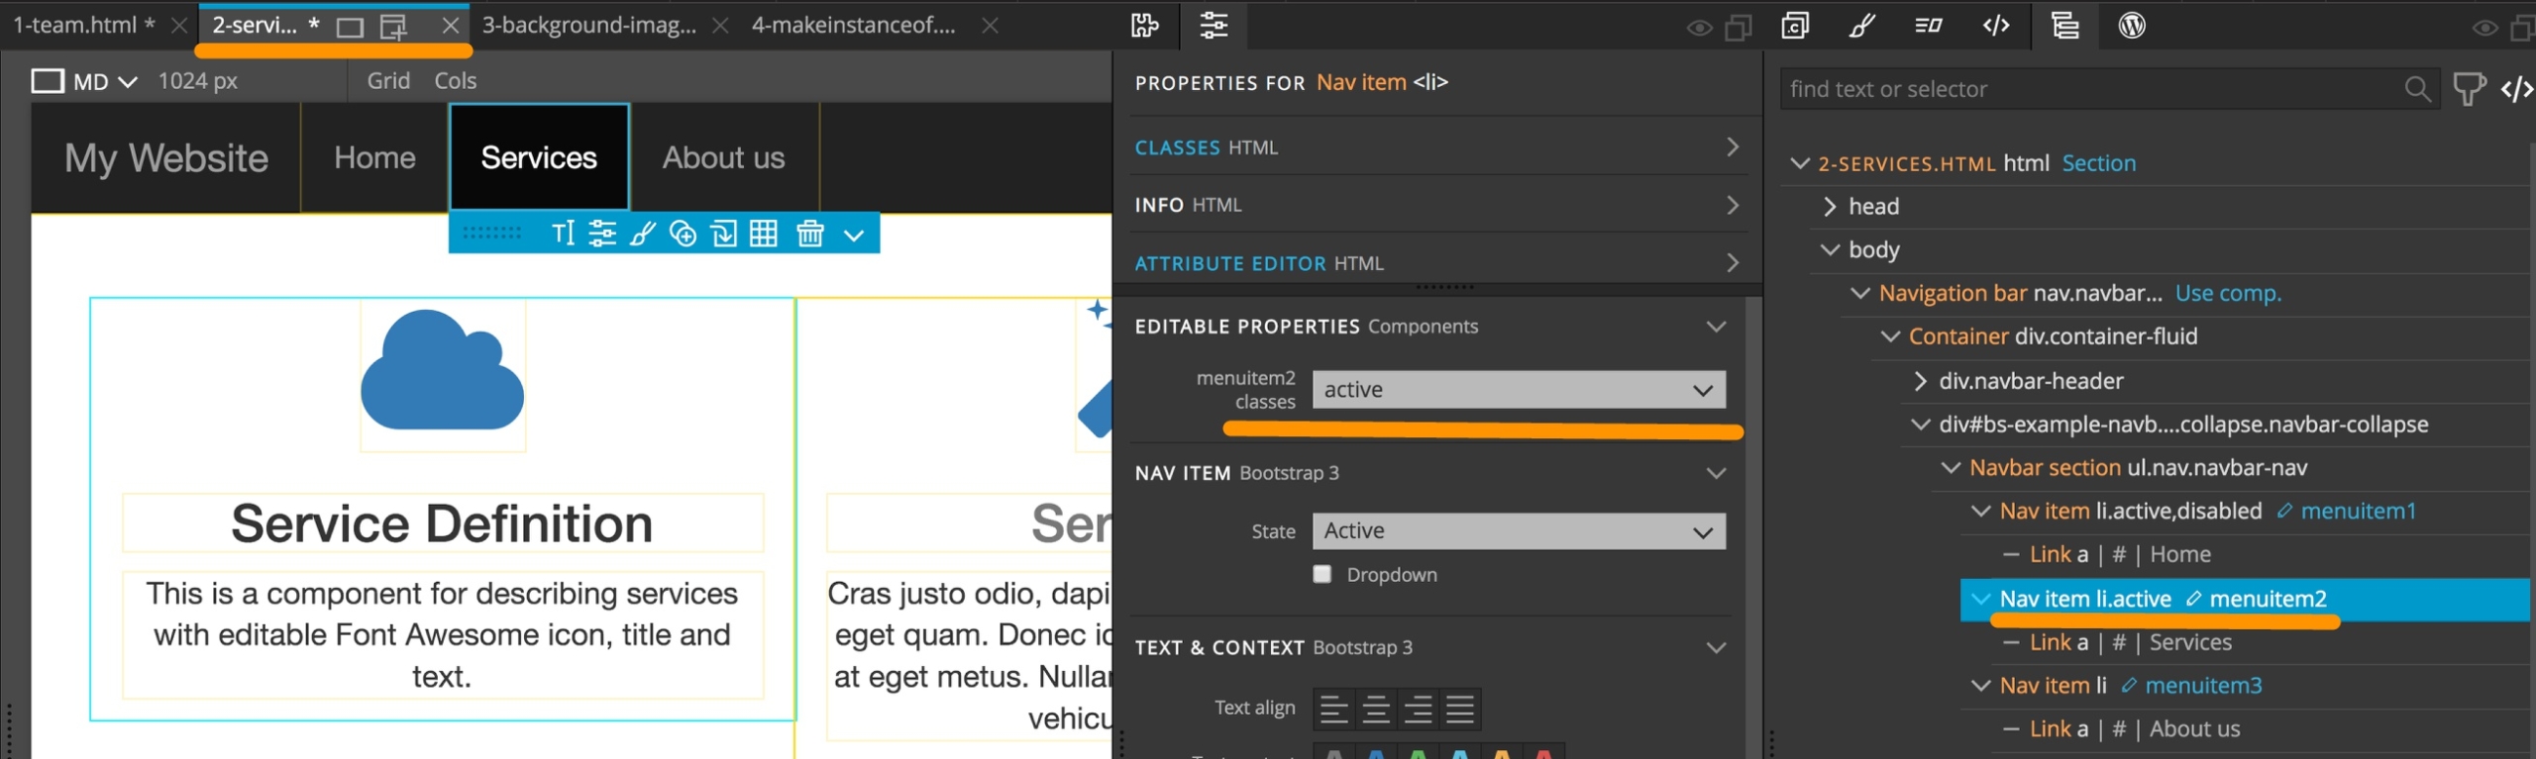The height and width of the screenshot is (759, 2536).
Task: Expand div.navbar-header in the tree
Action: [x=1921, y=381]
